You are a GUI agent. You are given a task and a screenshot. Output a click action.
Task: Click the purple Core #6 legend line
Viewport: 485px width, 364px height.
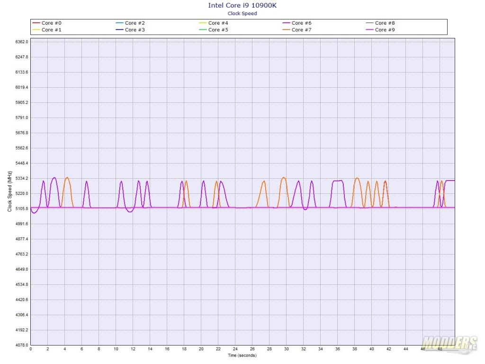tap(287, 23)
